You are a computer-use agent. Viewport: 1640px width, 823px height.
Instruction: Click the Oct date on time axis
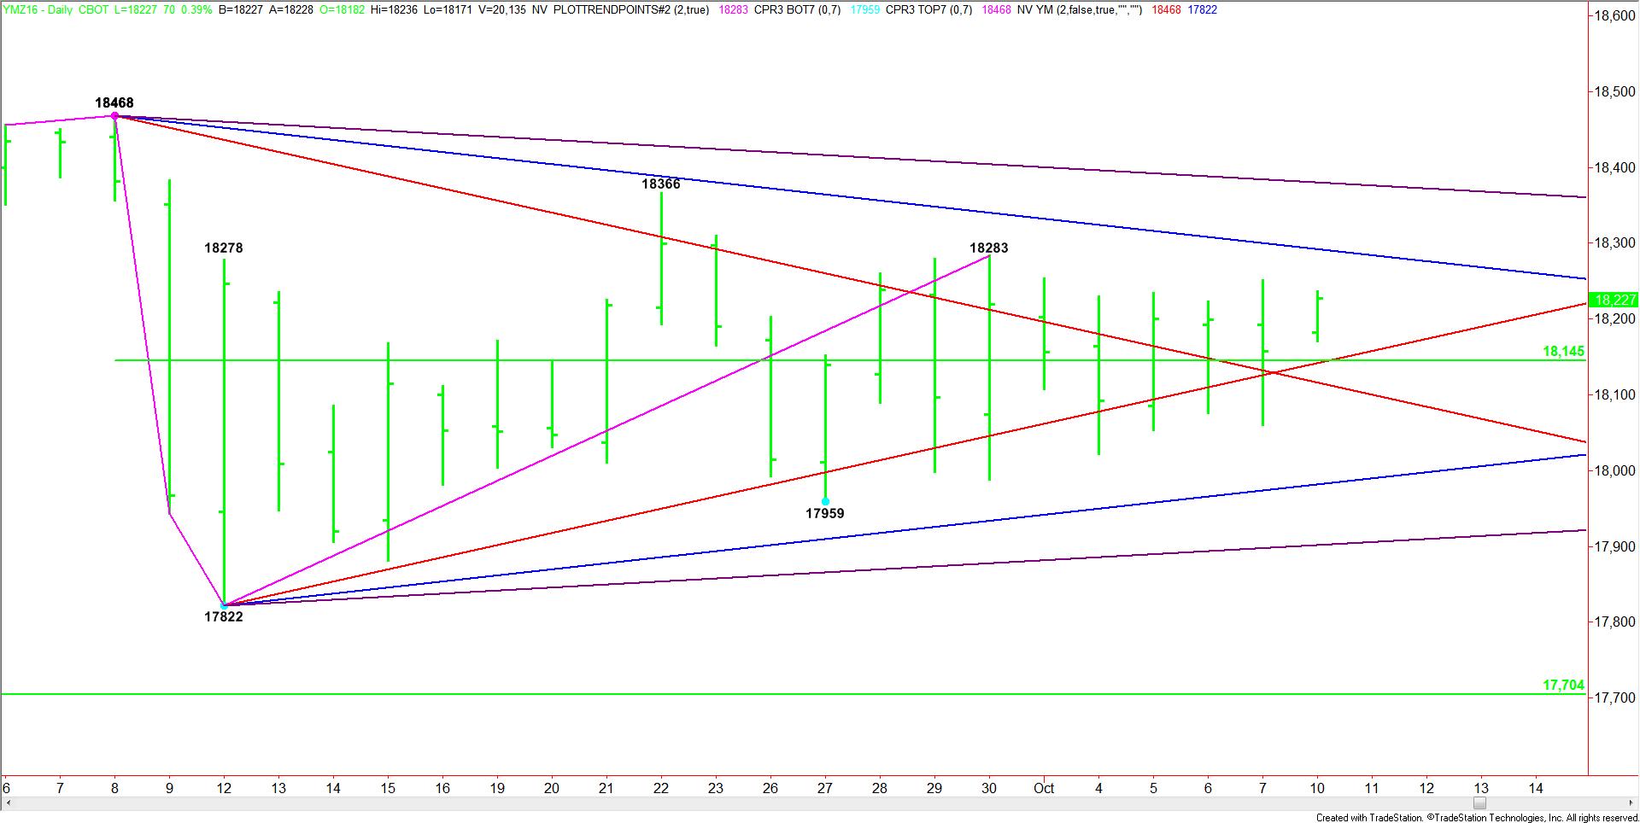pyautogui.click(x=1043, y=788)
